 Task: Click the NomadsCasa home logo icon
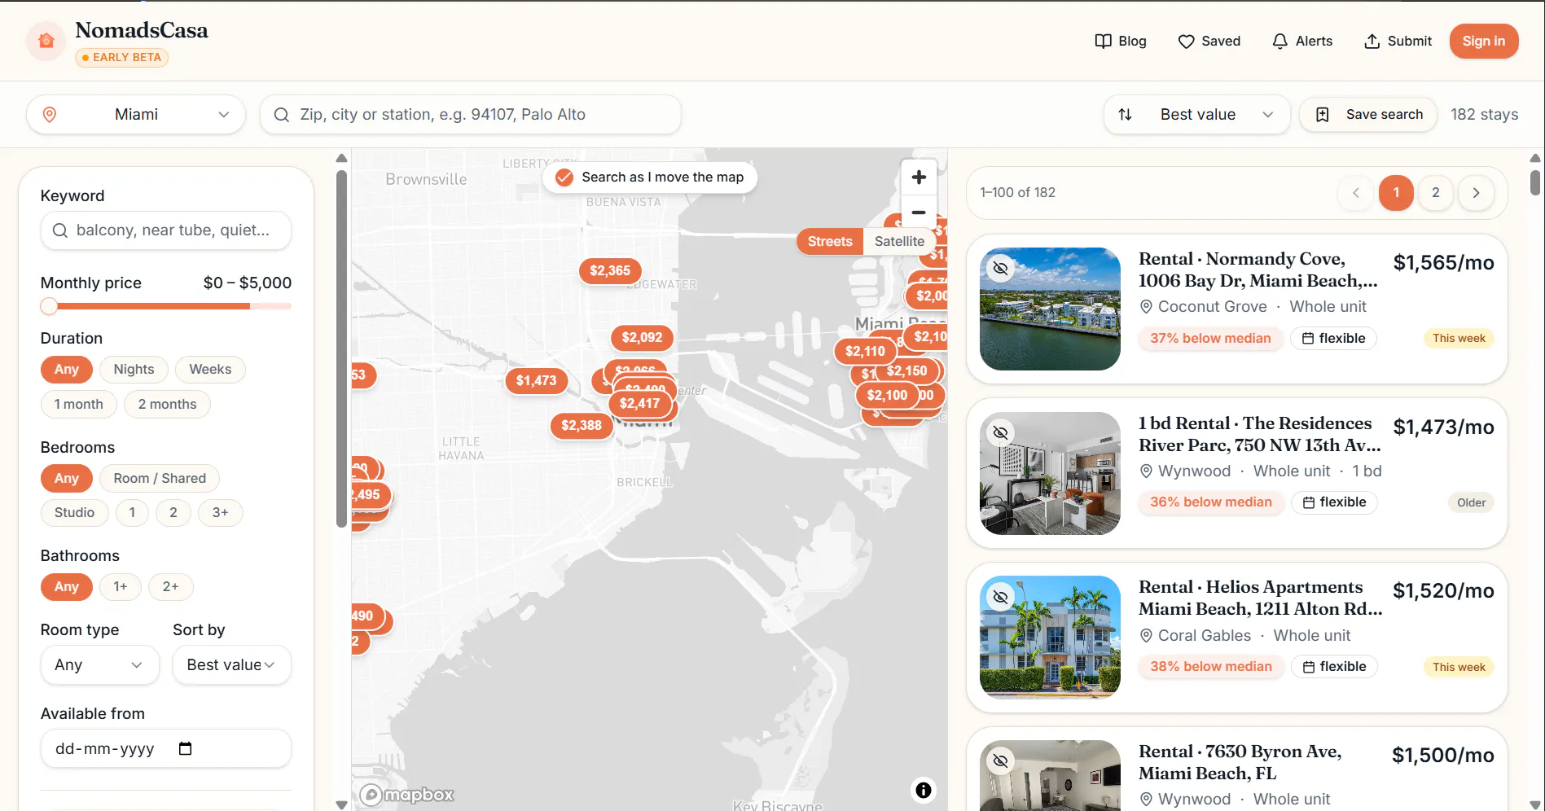[46, 41]
